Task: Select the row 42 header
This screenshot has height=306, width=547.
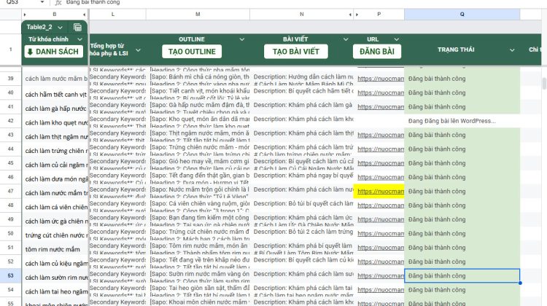Action: [x=10, y=121]
